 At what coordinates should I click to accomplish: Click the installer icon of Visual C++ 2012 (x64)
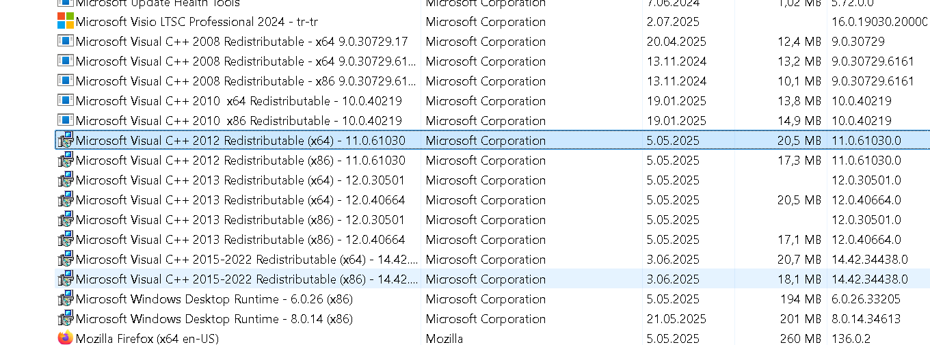[x=66, y=140]
